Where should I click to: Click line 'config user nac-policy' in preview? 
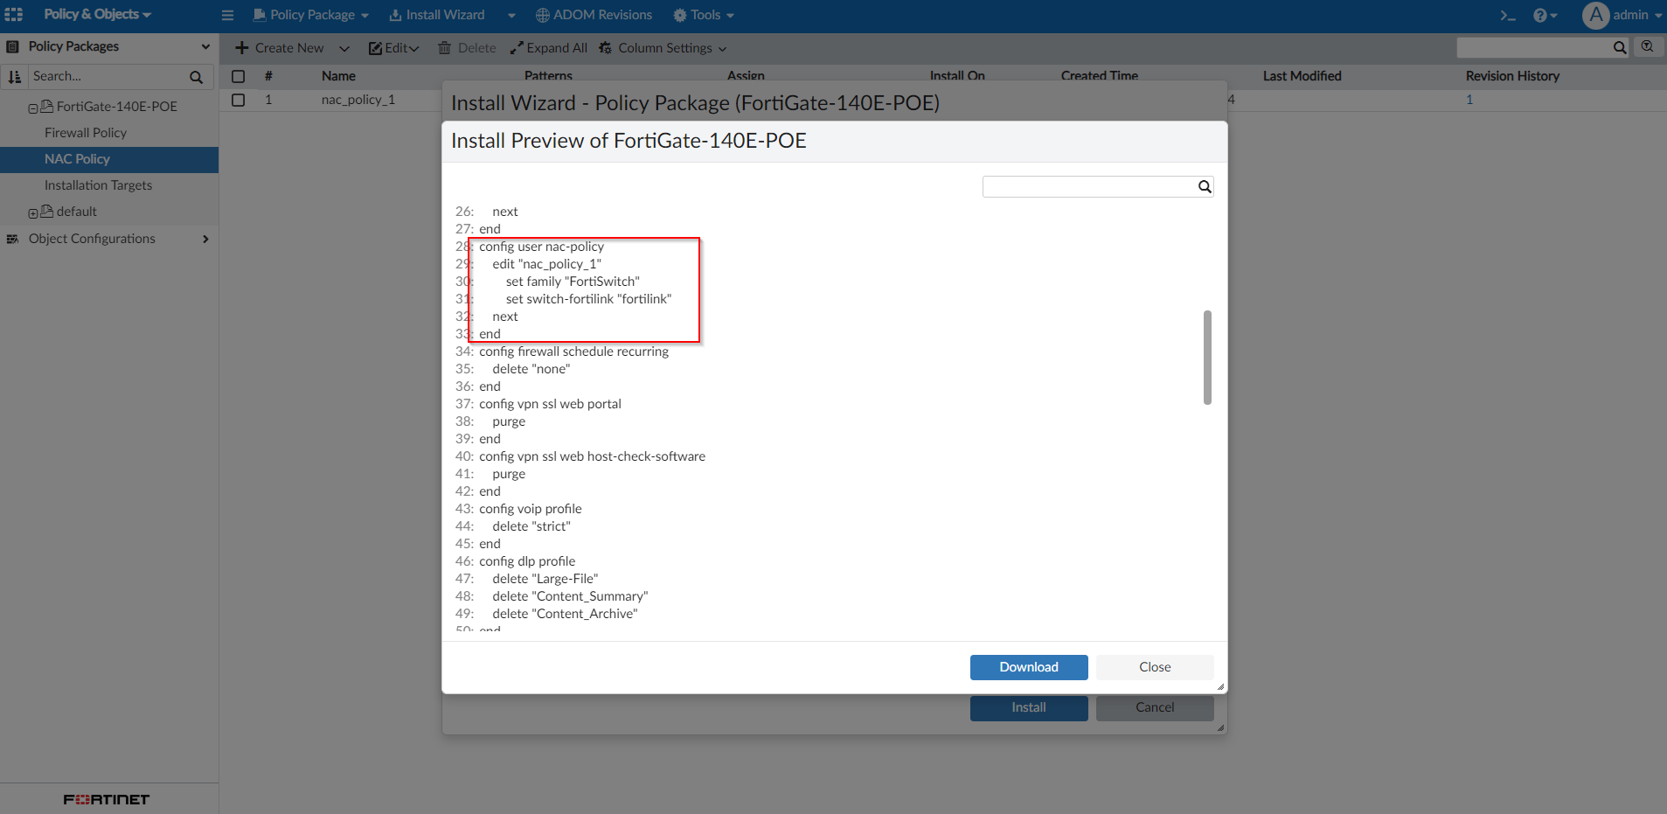coord(541,247)
